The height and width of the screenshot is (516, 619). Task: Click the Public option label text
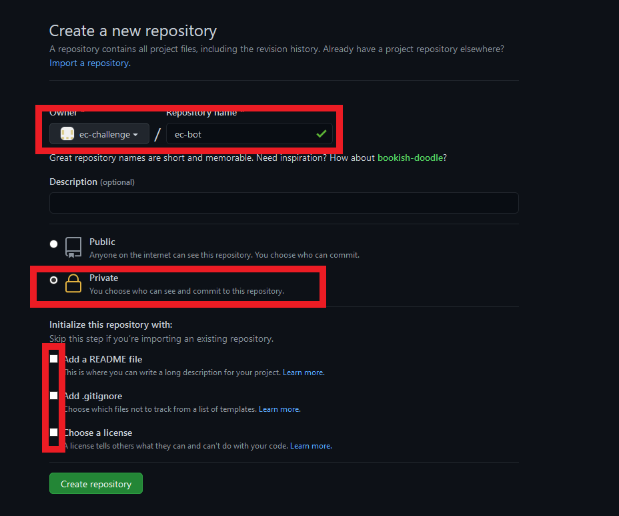pyautogui.click(x=102, y=242)
